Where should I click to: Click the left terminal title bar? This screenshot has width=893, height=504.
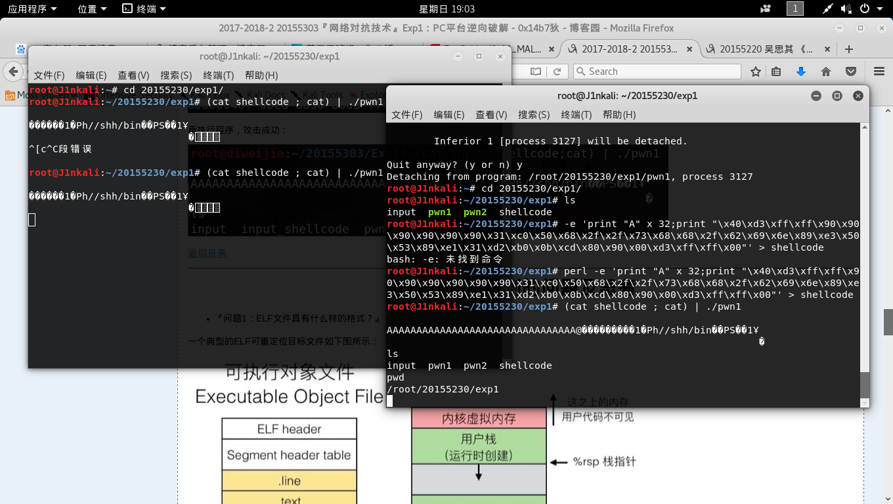(x=269, y=56)
